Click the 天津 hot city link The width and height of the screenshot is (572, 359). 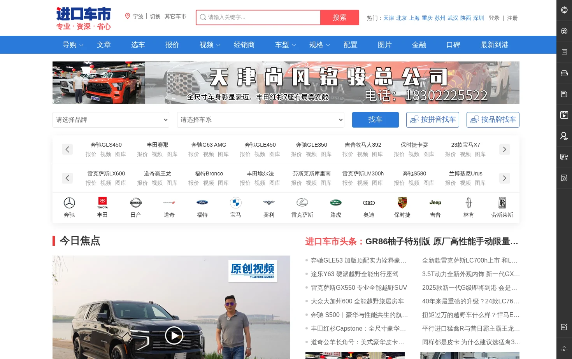click(389, 18)
